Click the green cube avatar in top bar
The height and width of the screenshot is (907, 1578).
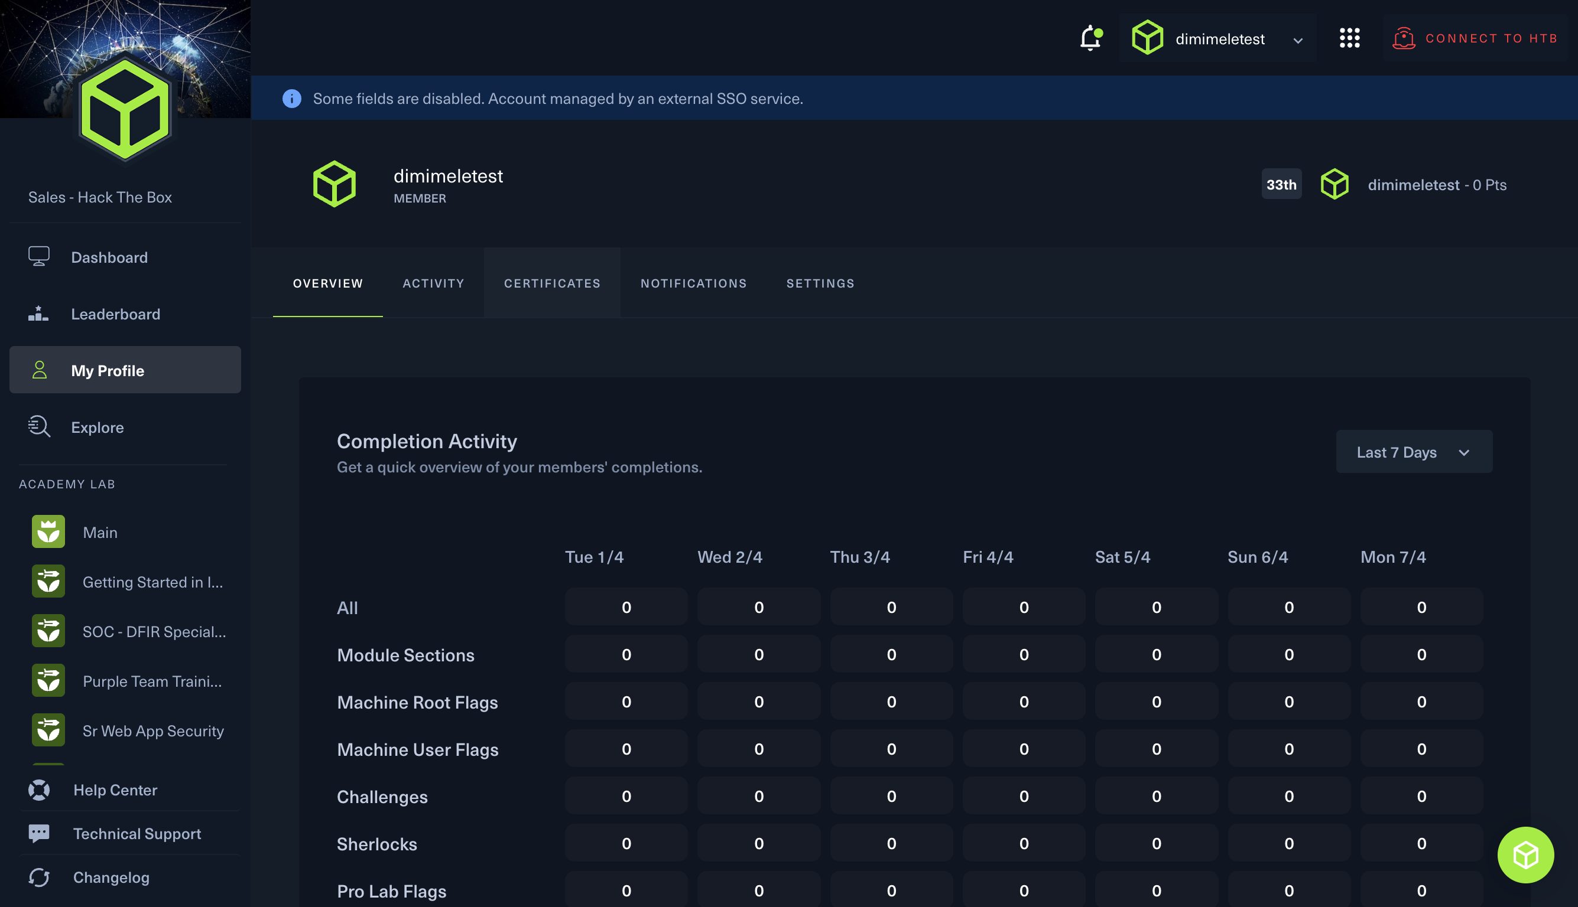click(1147, 38)
